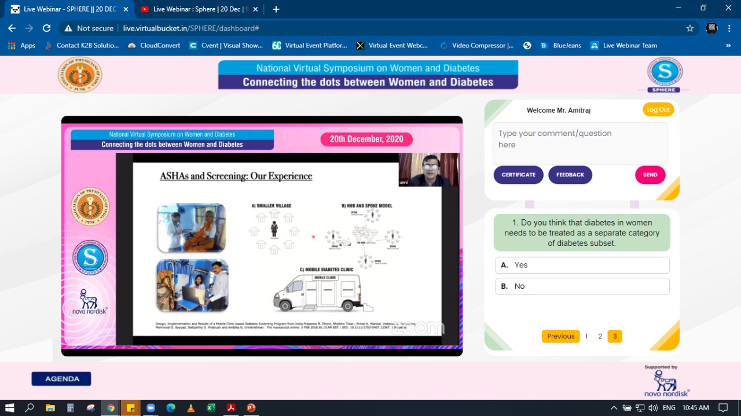Open a new tab with plus icon
This screenshot has width=741, height=416.
[276, 9]
